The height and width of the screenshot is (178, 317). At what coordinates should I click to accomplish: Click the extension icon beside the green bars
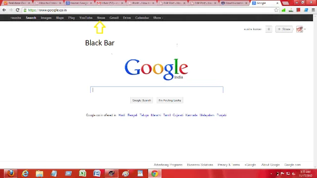[x=291, y=10]
